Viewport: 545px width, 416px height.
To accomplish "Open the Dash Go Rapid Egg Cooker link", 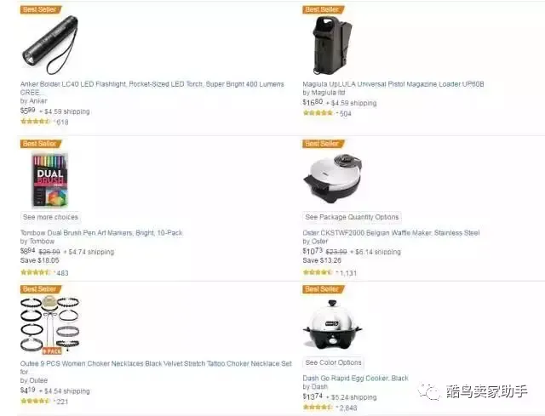I will coord(355,379).
